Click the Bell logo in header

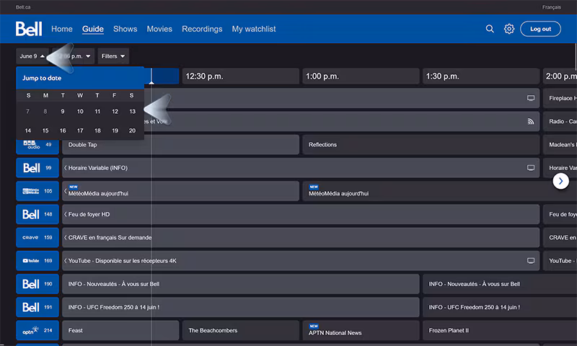tap(29, 29)
